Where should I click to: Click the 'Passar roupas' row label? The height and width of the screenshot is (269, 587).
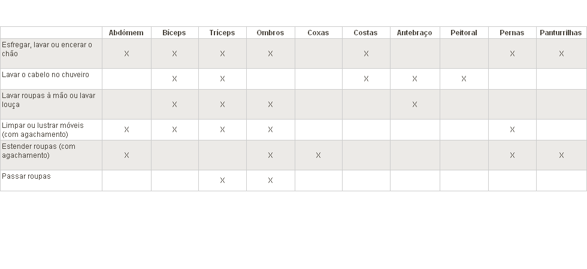click(x=26, y=176)
